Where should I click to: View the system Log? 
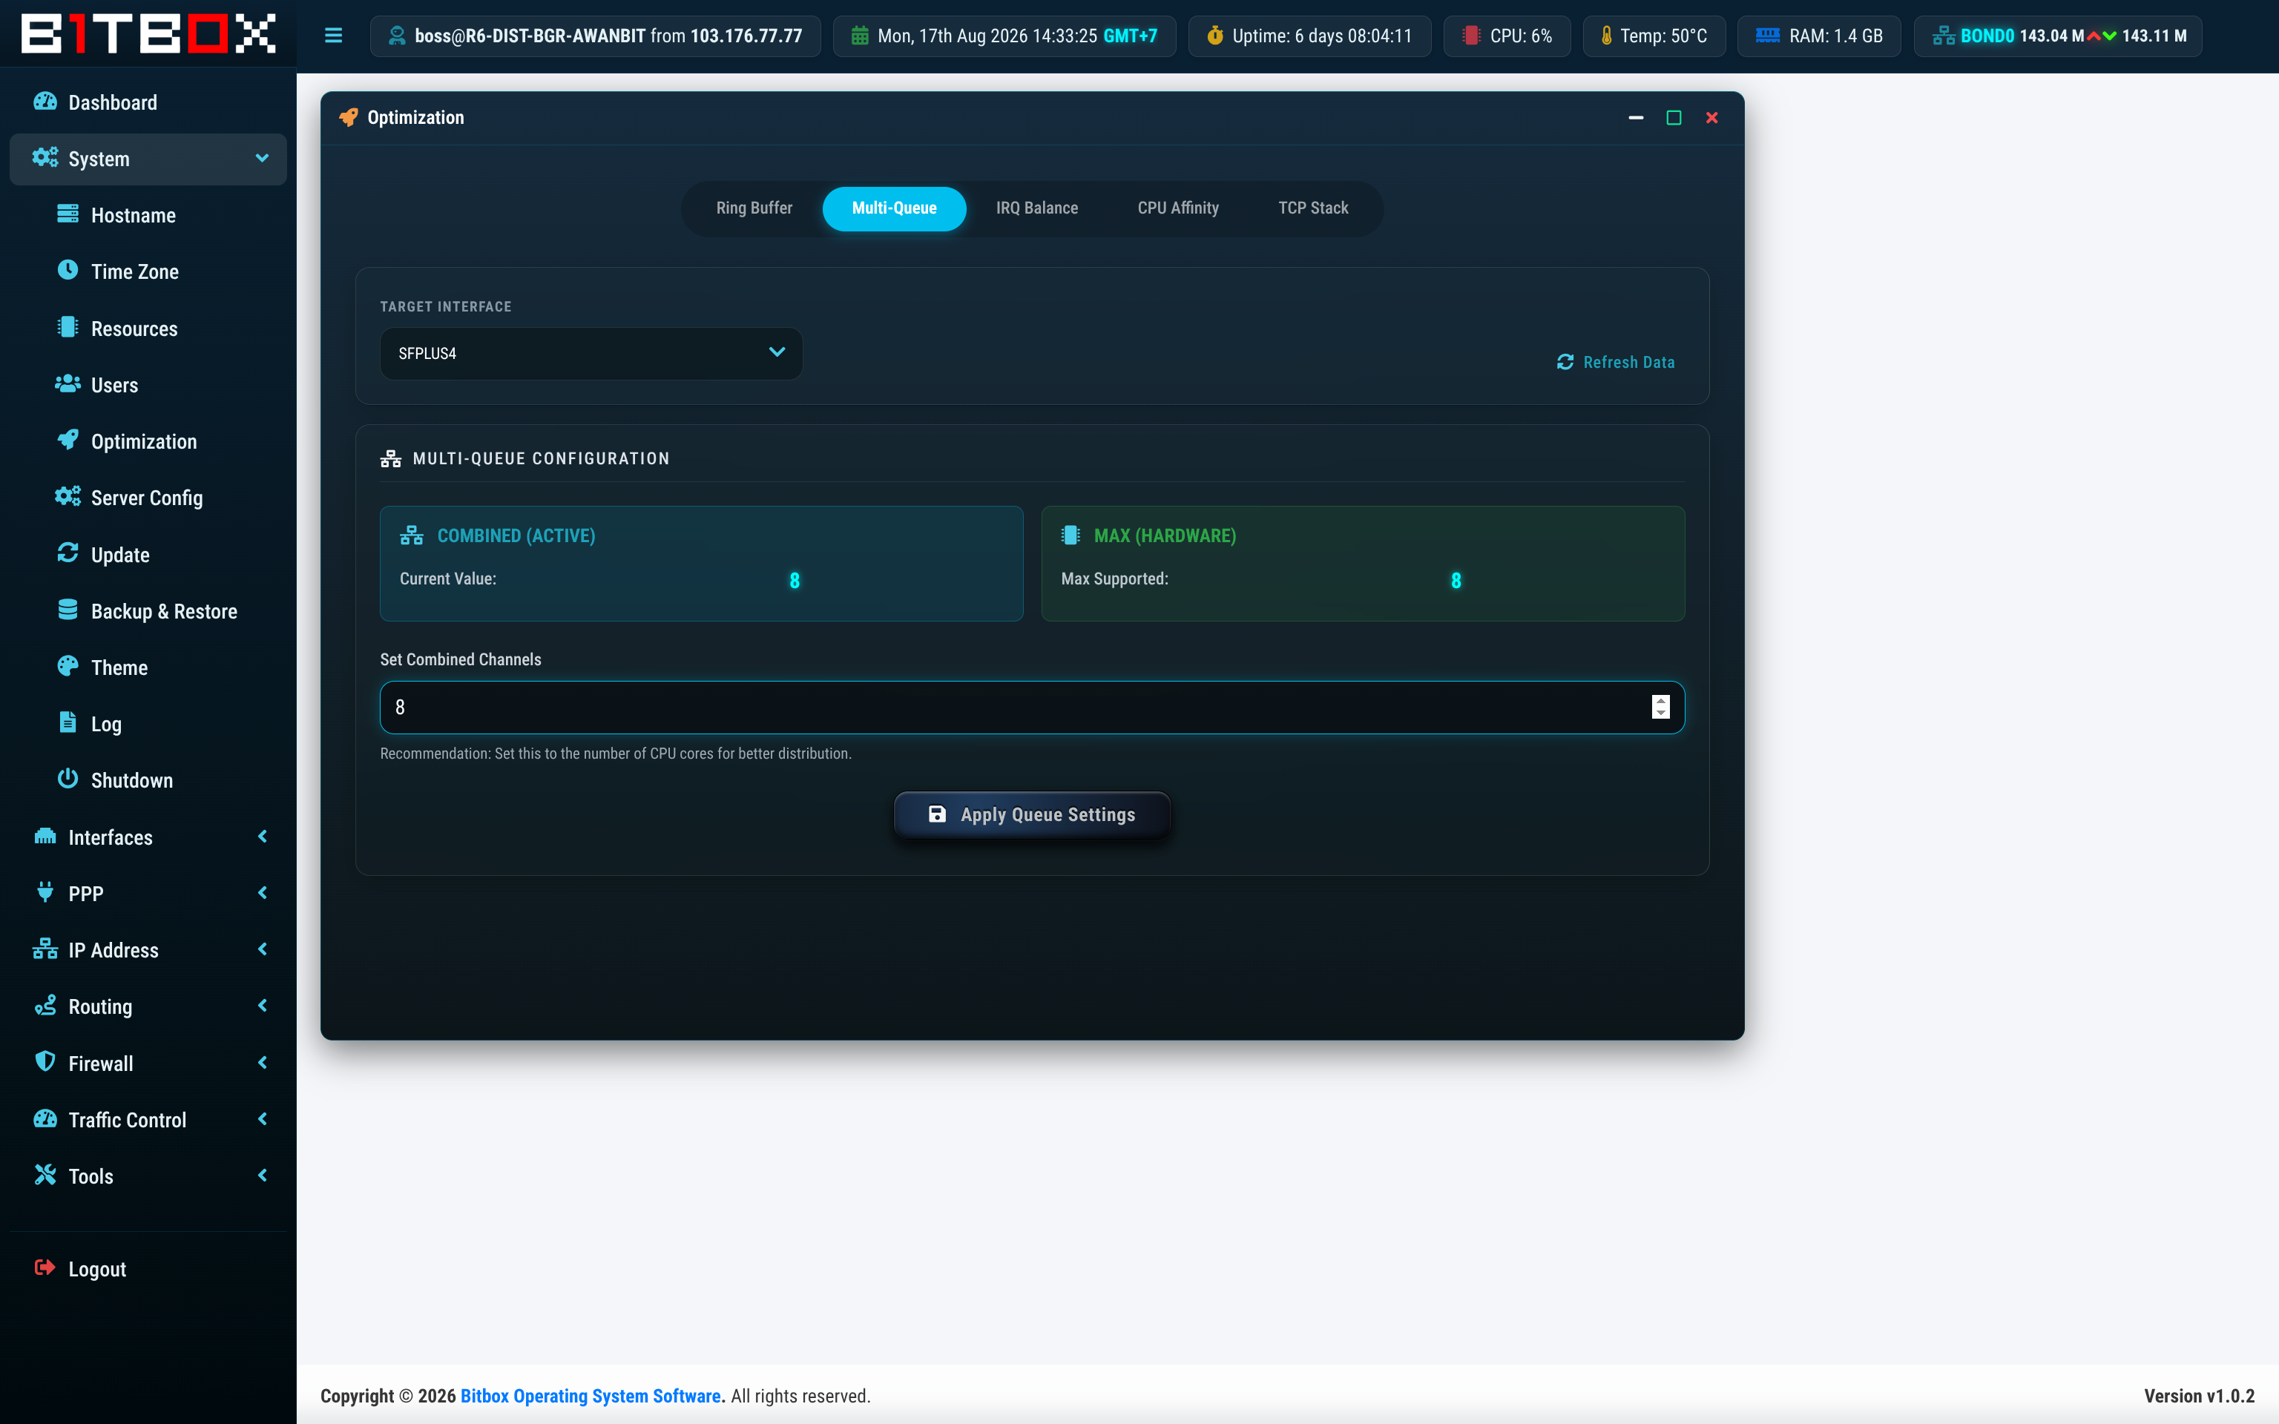coord(148,725)
